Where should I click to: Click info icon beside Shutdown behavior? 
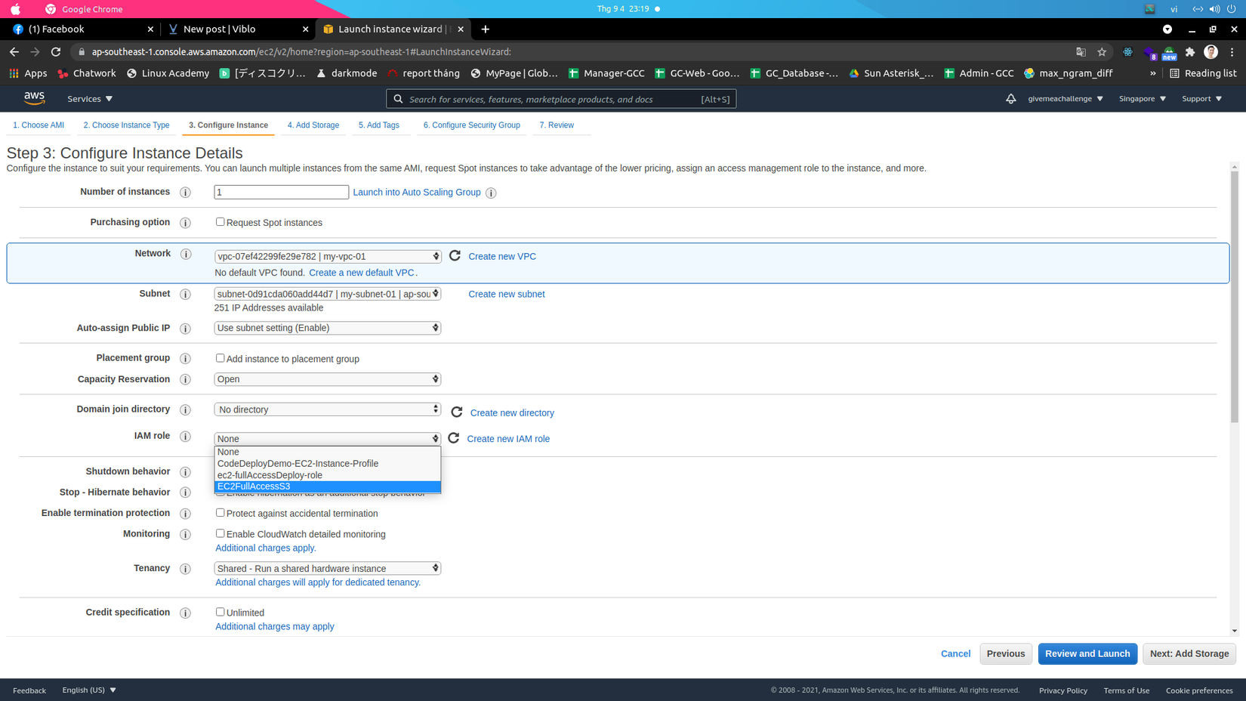[x=185, y=472]
